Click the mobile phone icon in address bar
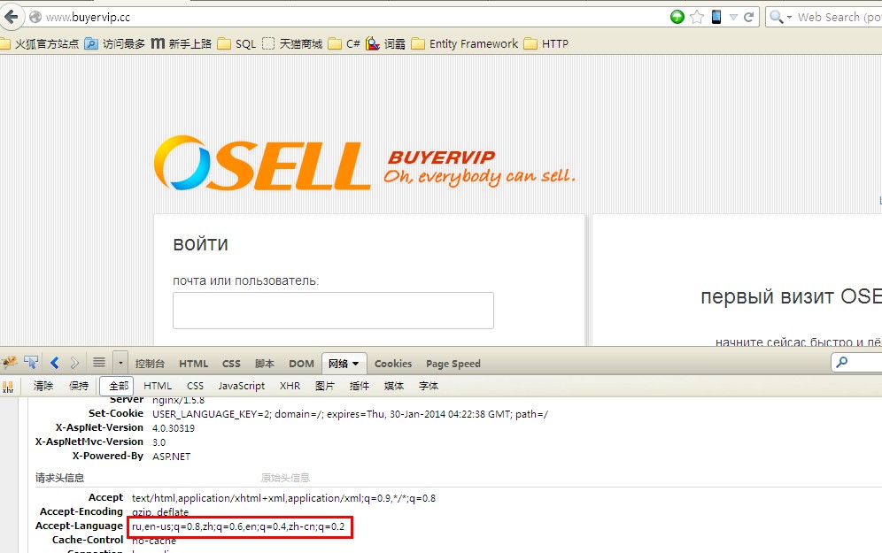The image size is (882, 553). [x=716, y=17]
